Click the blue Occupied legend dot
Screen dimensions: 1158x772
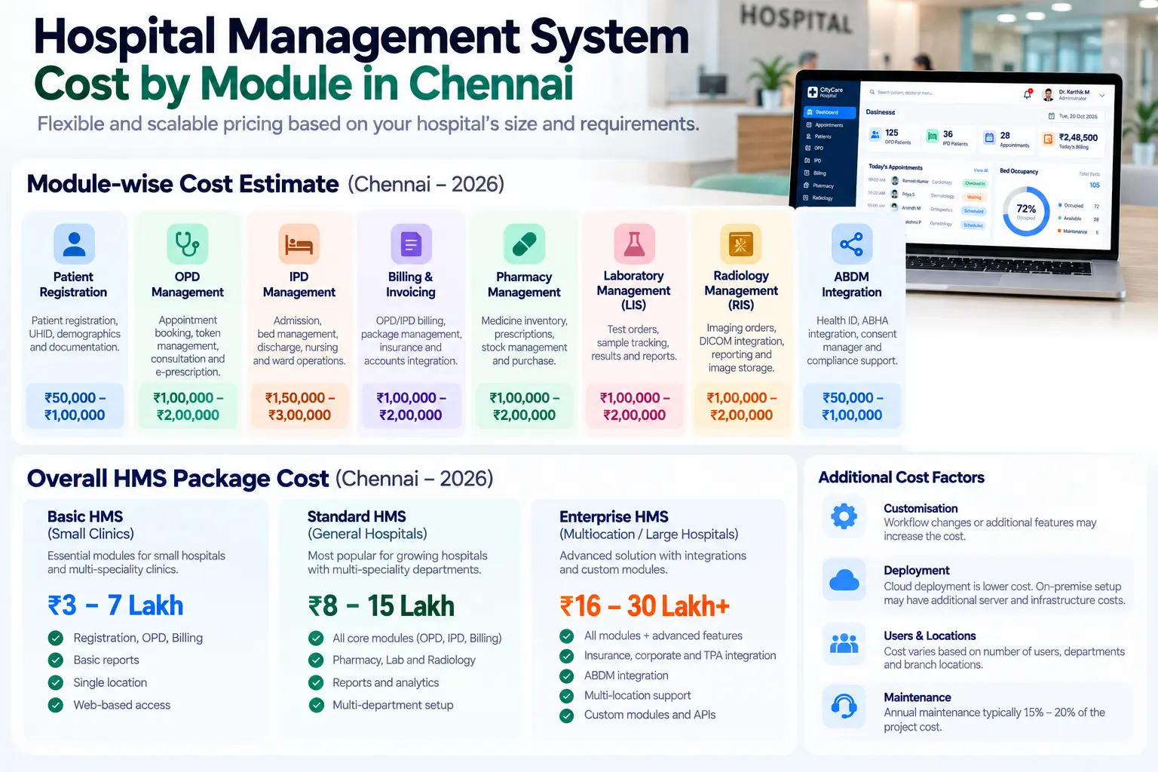[x=1060, y=205]
